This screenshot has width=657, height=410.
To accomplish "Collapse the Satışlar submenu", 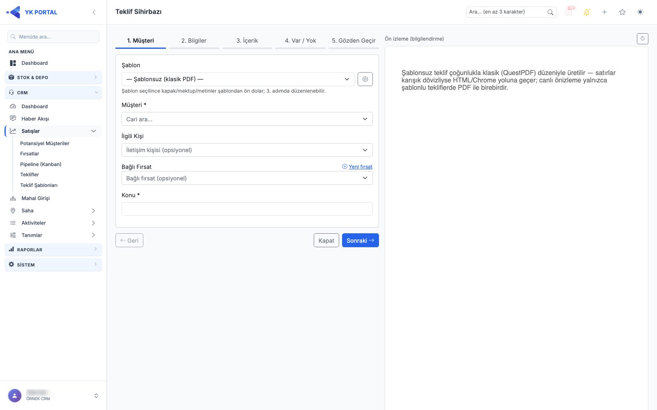I will pyautogui.click(x=53, y=131).
